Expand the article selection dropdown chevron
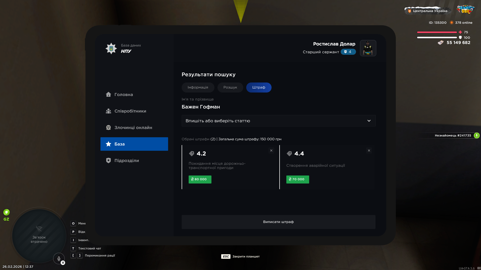 click(x=369, y=121)
